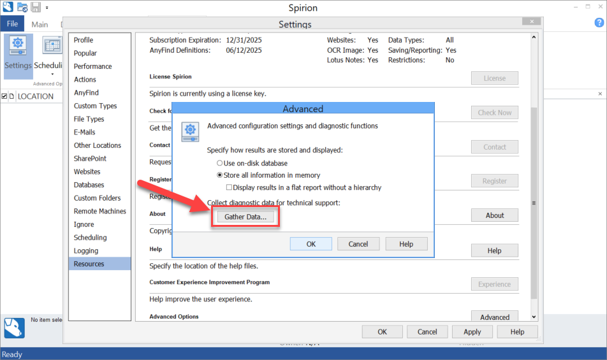
Task: Click the License button
Action: pos(494,78)
